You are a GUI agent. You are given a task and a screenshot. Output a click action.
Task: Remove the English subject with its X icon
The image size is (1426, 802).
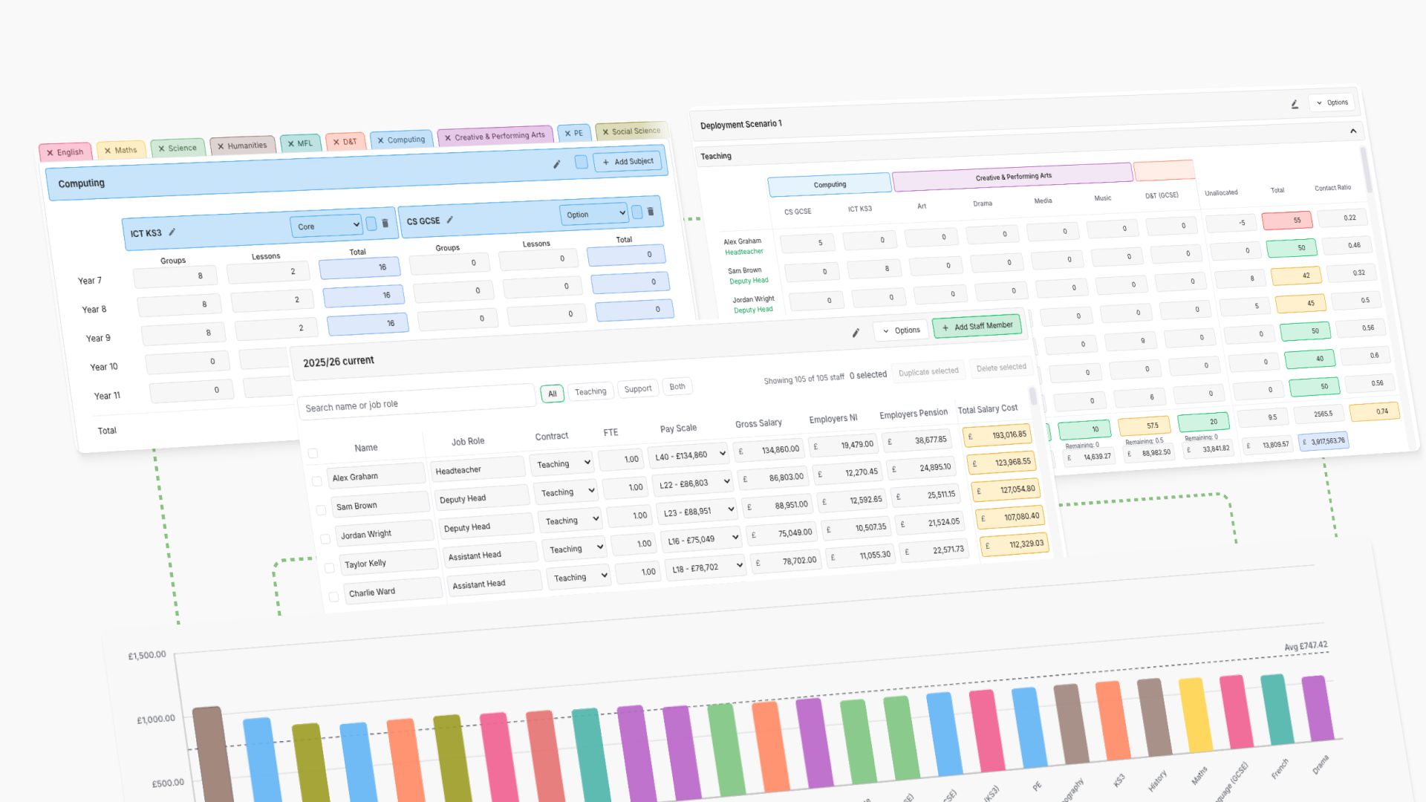click(50, 151)
